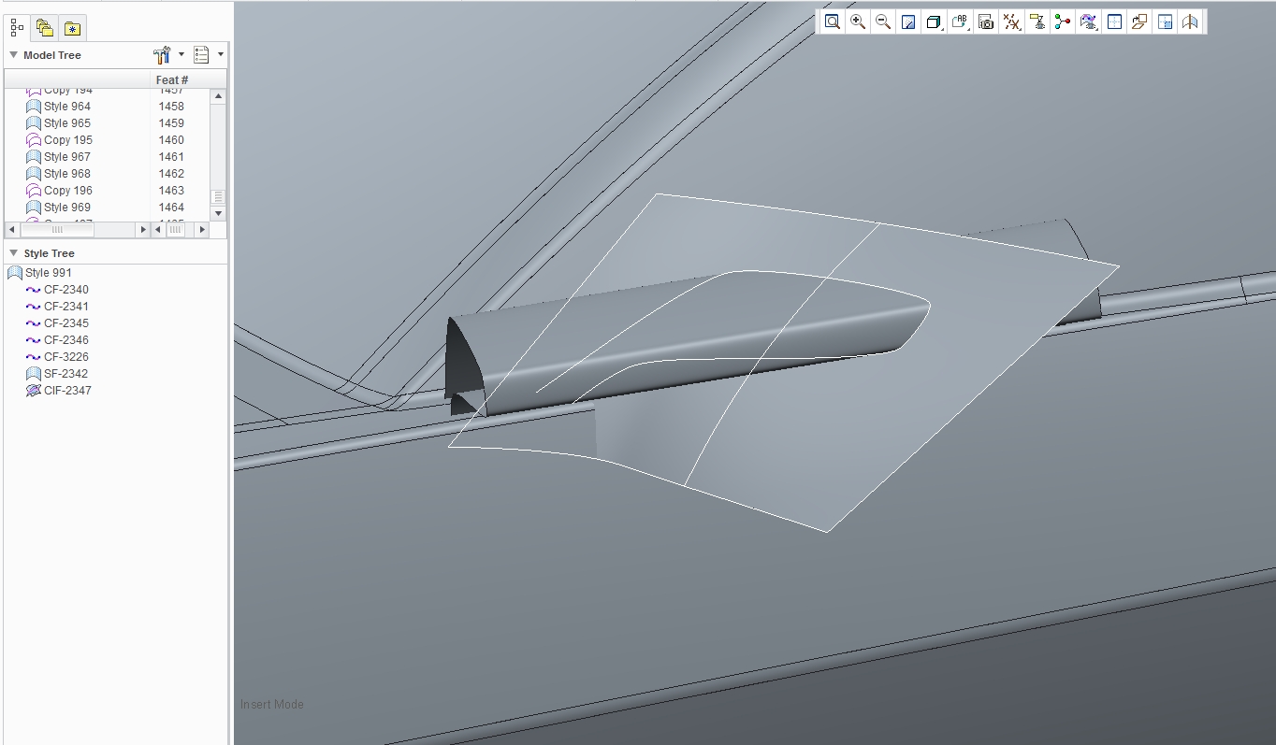Open the Datum Display Filters dropdown
The width and height of the screenshot is (1276, 745).
1012,21
